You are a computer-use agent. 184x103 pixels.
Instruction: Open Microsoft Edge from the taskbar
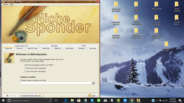pyautogui.click(x=66, y=100)
